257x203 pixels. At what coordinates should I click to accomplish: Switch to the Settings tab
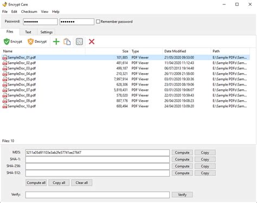tap(47, 32)
